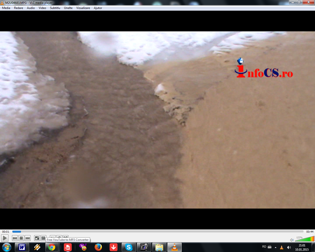Open the Video menu
Image resolution: width=315 pixels, height=252 pixels.
[x=42, y=8]
